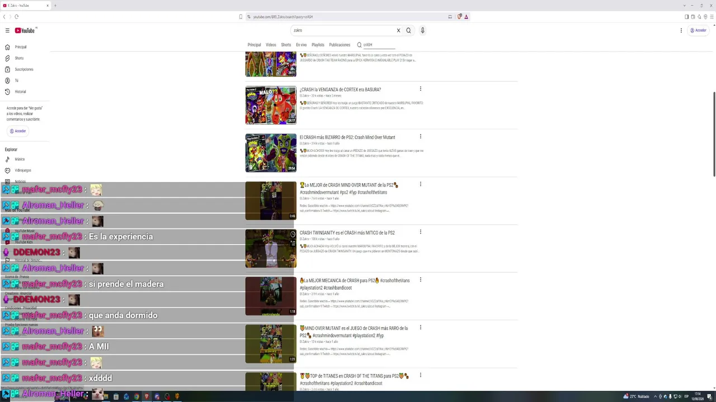Open 'Lo MEJOR de CRASH MIND OVER MUTANT' title
Screen dimensions: 716x402
click(349, 189)
